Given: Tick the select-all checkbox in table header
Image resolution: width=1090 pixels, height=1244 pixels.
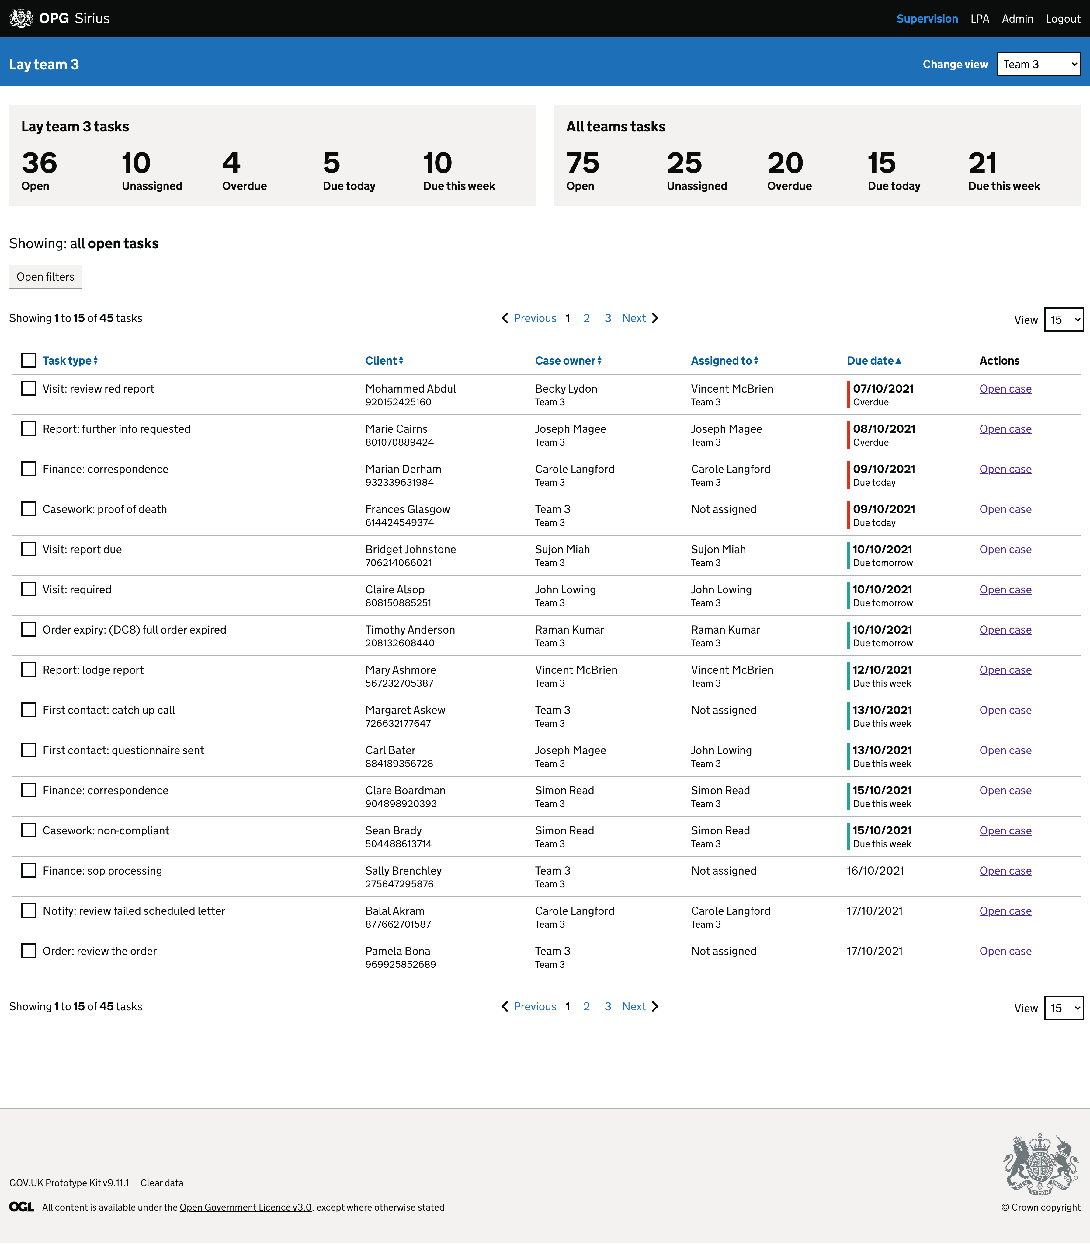Looking at the screenshot, I should 29,360.
